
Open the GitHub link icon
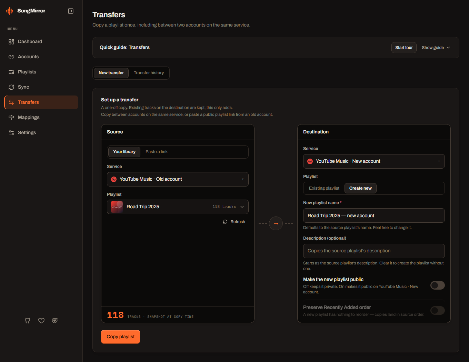28,321
